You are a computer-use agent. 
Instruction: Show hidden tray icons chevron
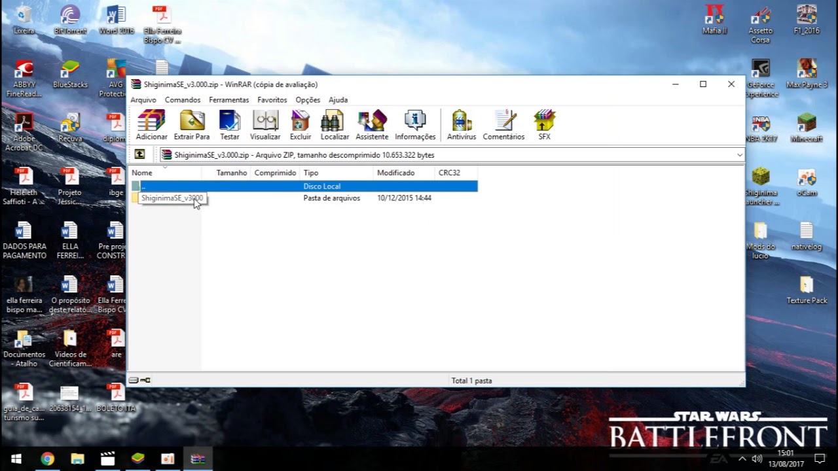point(742,459)
